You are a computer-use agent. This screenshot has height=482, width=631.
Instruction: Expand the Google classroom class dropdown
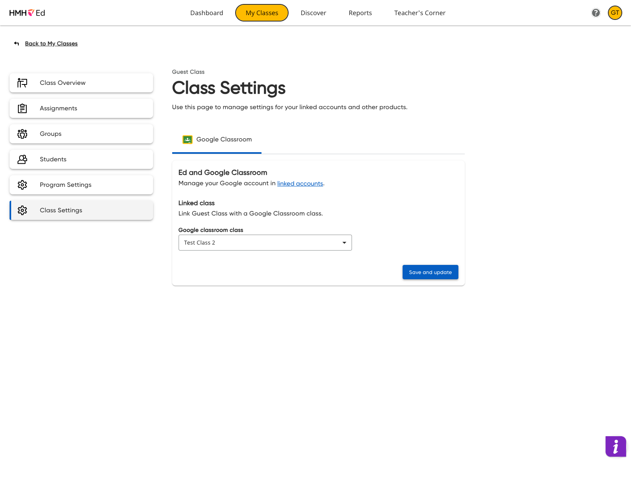(x=265, y=243)
